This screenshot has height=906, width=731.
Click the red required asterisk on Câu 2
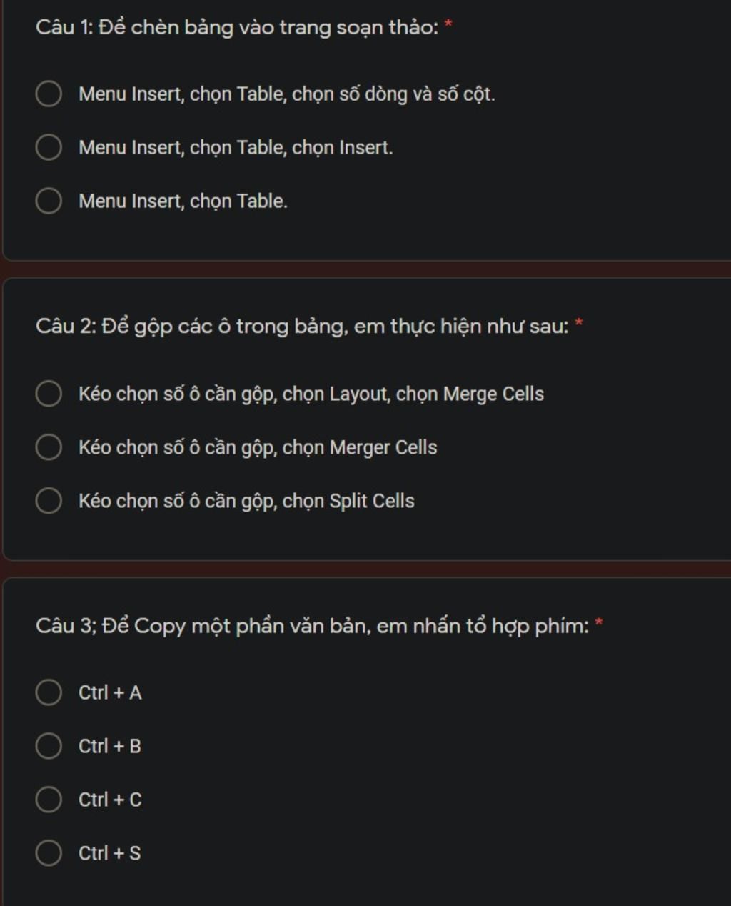coord(579,324)
